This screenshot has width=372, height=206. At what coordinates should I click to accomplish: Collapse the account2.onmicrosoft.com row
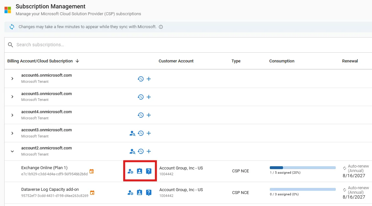pos(12,151)
